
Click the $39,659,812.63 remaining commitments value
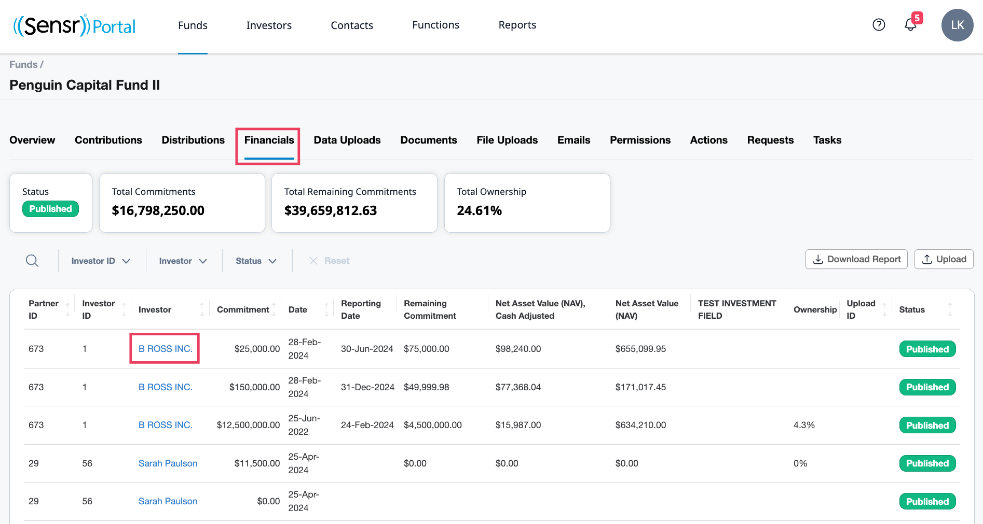(x=331, y=210)
